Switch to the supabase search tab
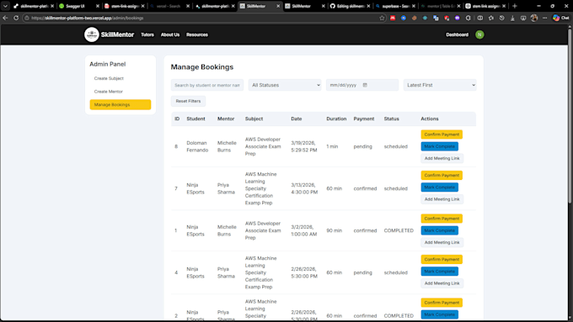This screenshot has height=322, width=573. click(x=395, y=6)
